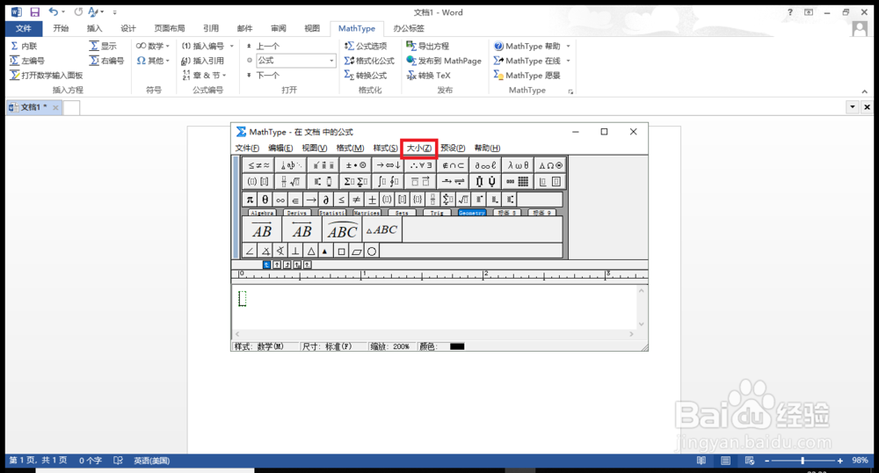Insert an inline (内联) equation
The height and width of the screenshot is (473, 879).
(24, 46)
